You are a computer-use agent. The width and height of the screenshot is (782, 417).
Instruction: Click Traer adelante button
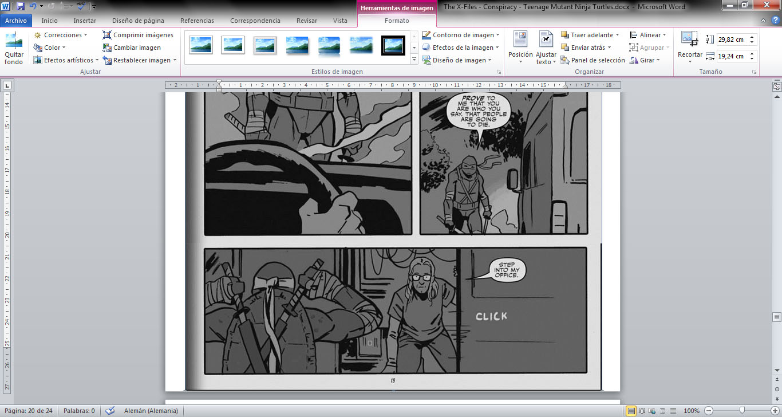click(590, 35)
